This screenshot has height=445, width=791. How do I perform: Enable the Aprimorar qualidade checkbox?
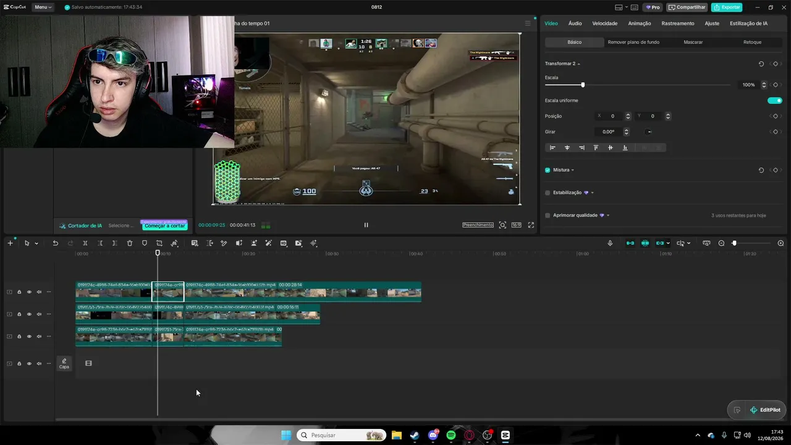(548, 216)
